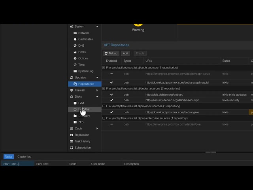Click the Certificates badge icon
253x190 pixels.
75,39
